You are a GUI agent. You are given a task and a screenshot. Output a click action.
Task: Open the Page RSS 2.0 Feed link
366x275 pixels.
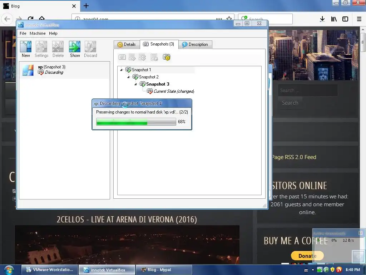tap(294, 157)
